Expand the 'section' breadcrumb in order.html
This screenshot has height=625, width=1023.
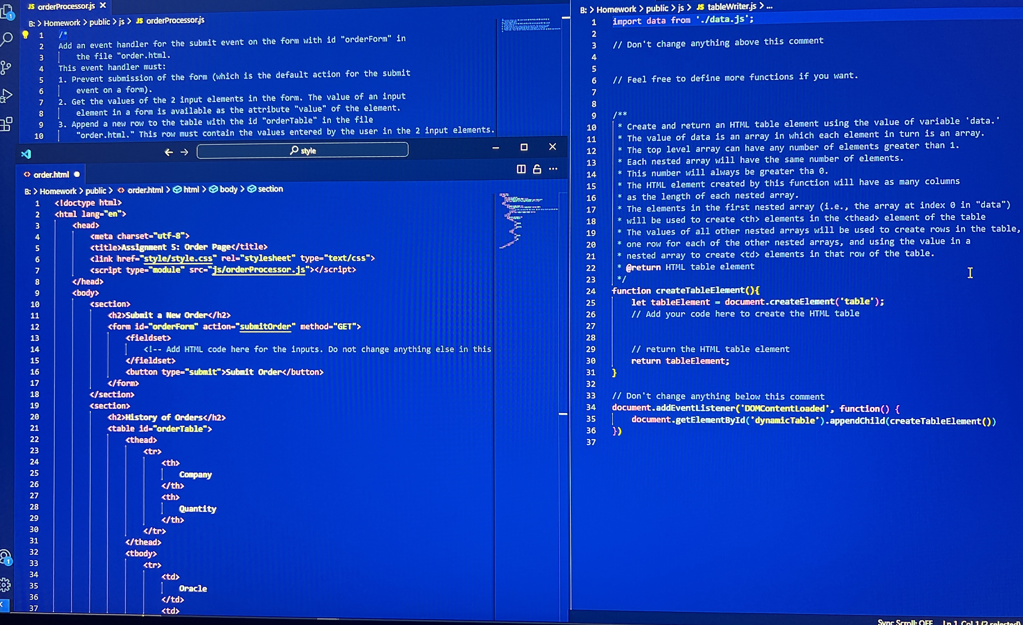pyautogui.click(x=270, y=189)
